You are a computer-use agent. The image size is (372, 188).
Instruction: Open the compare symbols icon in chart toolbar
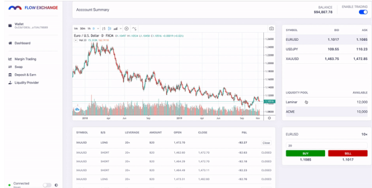[126, 29]
